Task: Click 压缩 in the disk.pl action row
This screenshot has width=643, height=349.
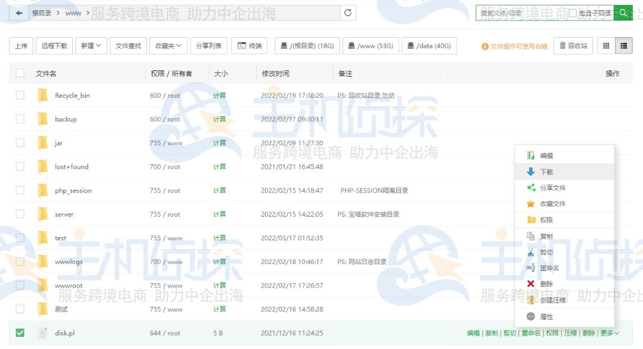Action: [x=570, y=333]
